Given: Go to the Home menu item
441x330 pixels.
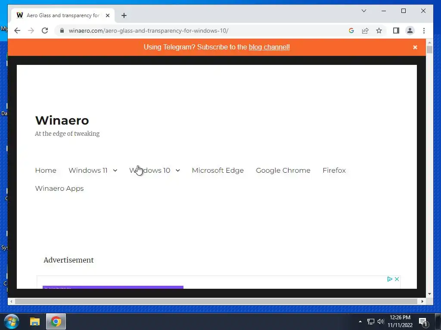Looking at the screenshot, I should (46, 170).
